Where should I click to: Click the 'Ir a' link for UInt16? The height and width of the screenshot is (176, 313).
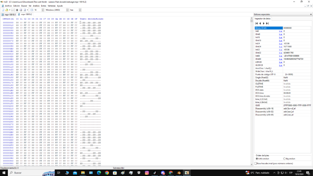pos(280,40)
